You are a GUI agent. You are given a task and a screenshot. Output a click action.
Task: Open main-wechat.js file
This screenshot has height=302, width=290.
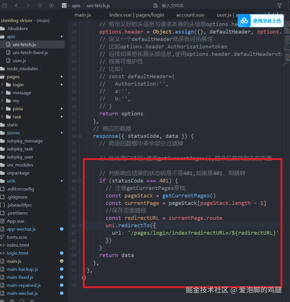tap(22, 293)
